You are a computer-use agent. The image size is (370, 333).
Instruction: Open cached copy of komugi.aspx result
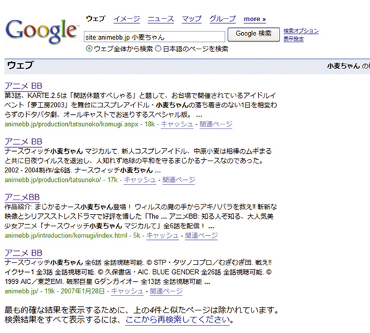tap(177, 124)
